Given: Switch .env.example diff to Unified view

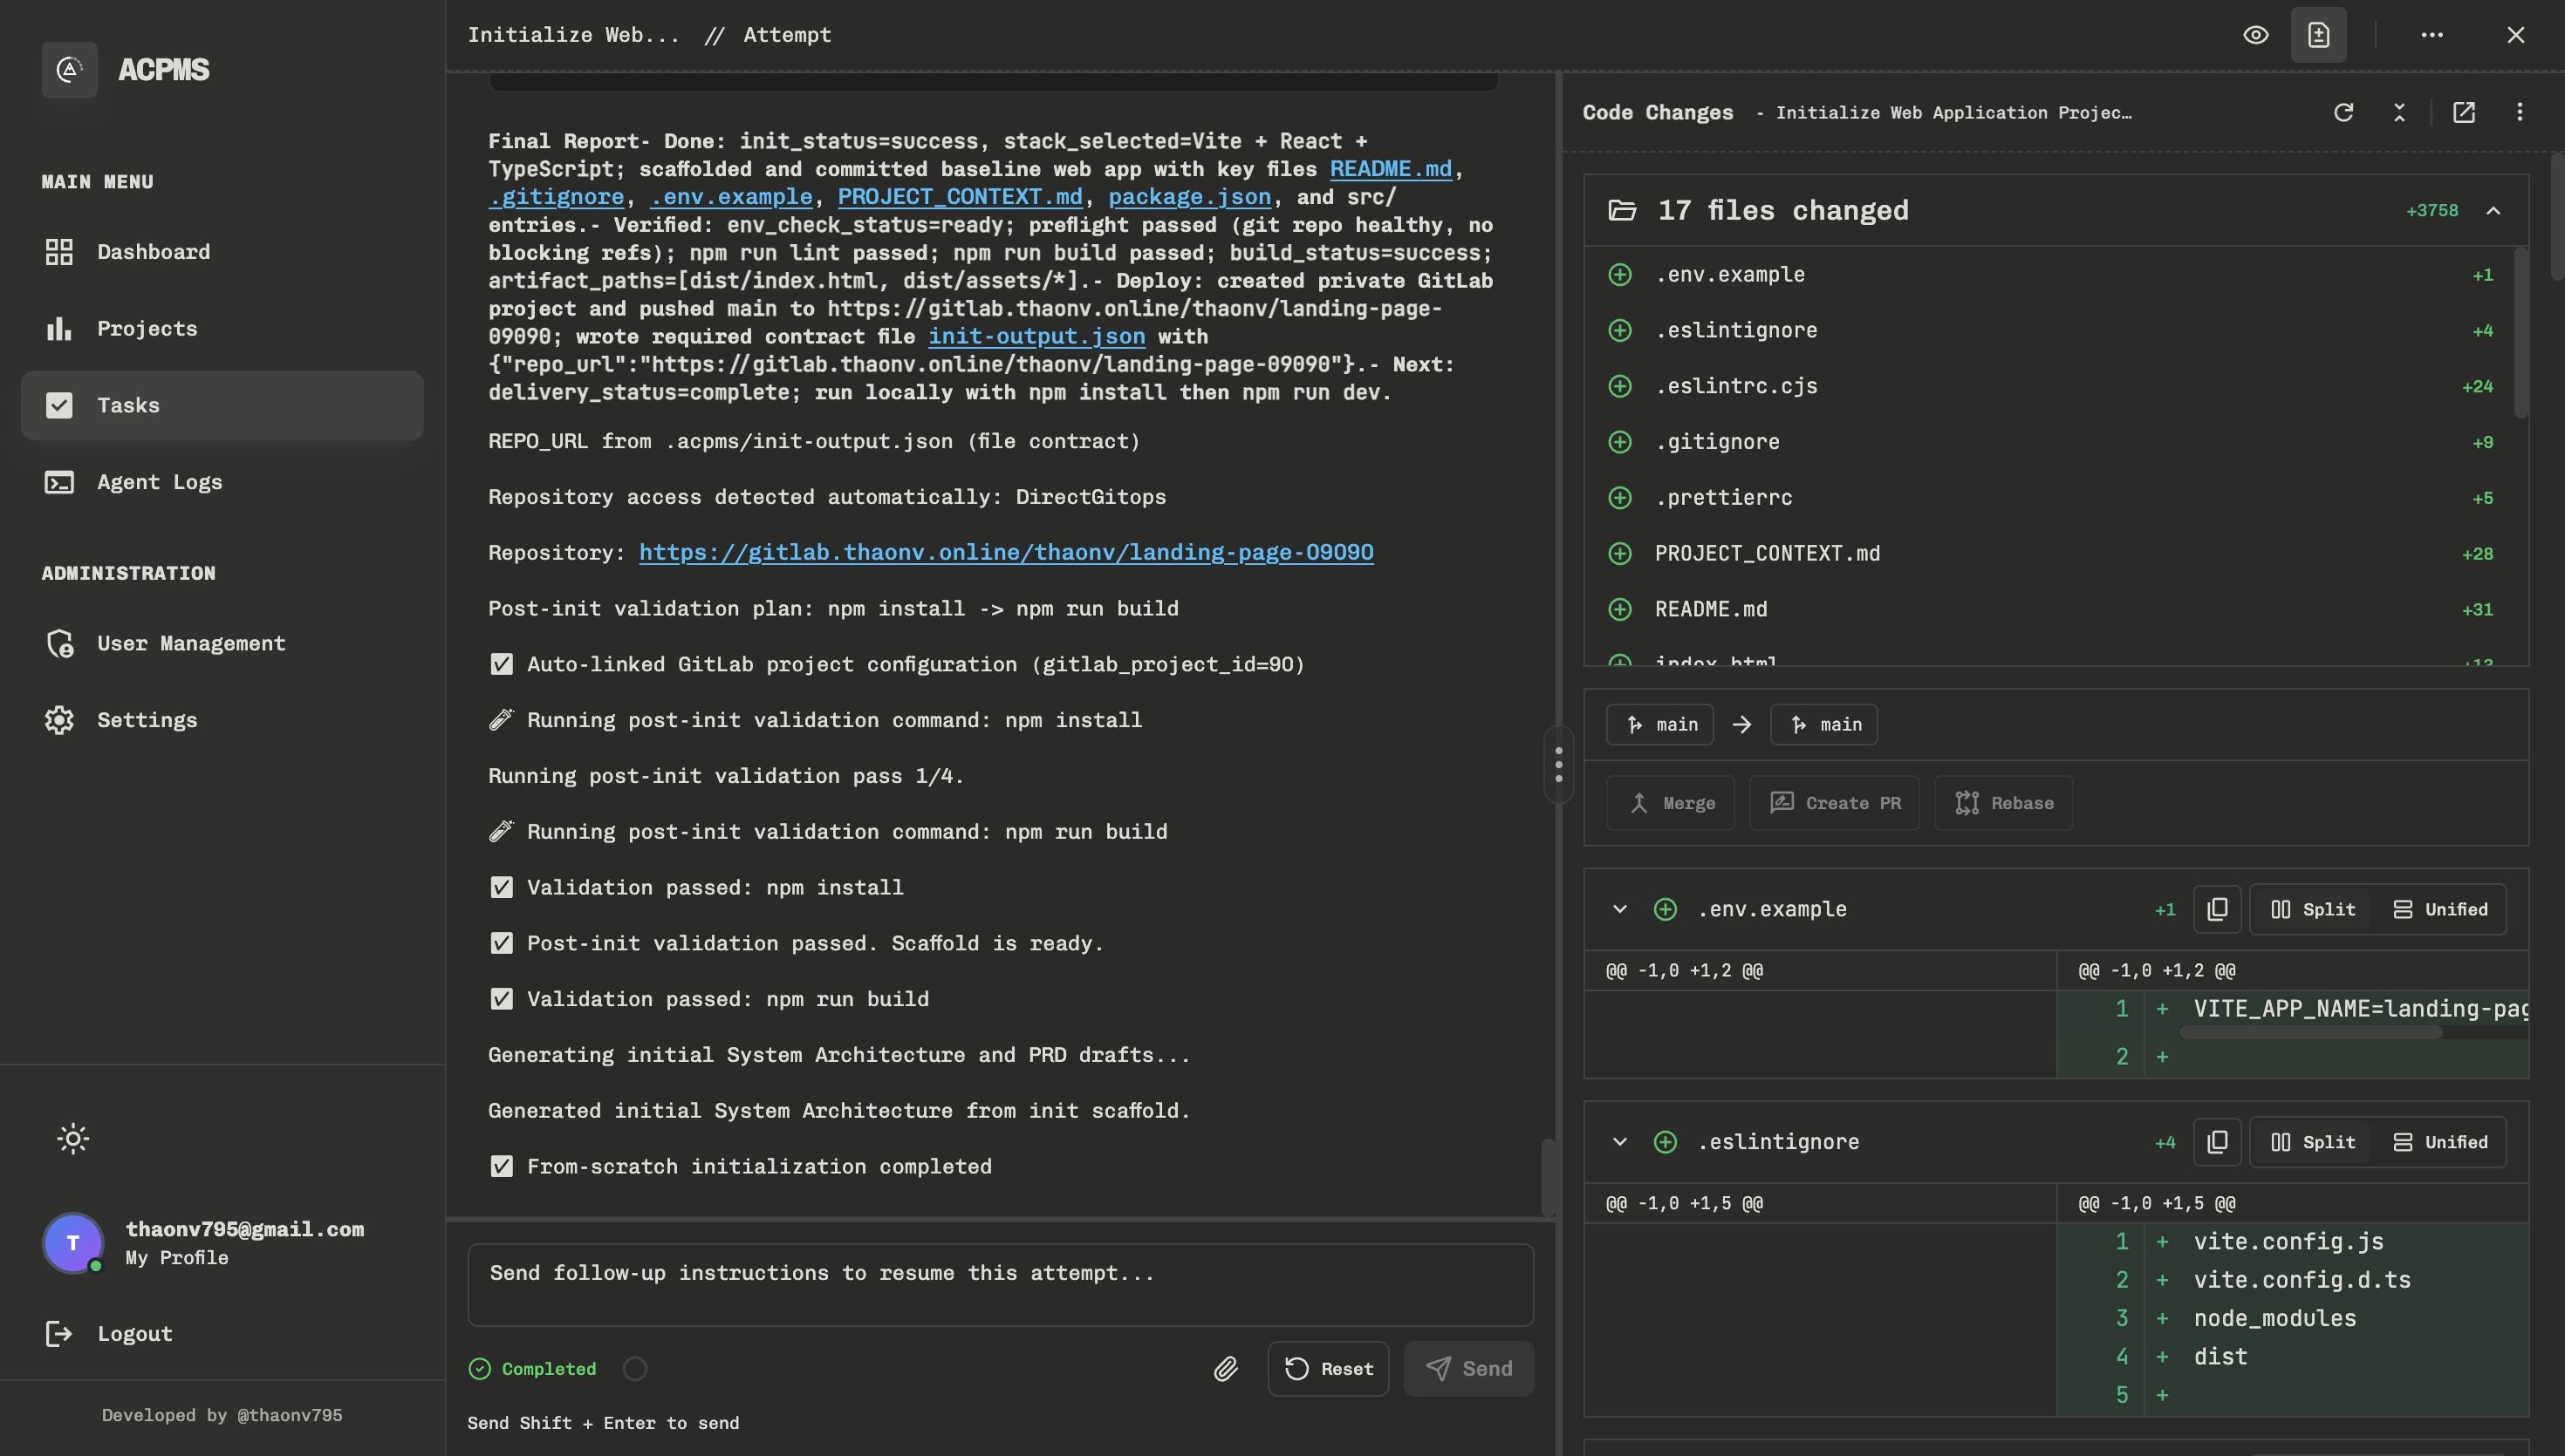Looking at the screenshot, I should 2440,909.
